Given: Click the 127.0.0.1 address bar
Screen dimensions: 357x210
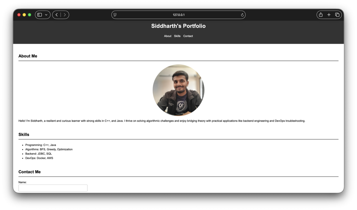Looking at the screenshot, I should (178, 15).
